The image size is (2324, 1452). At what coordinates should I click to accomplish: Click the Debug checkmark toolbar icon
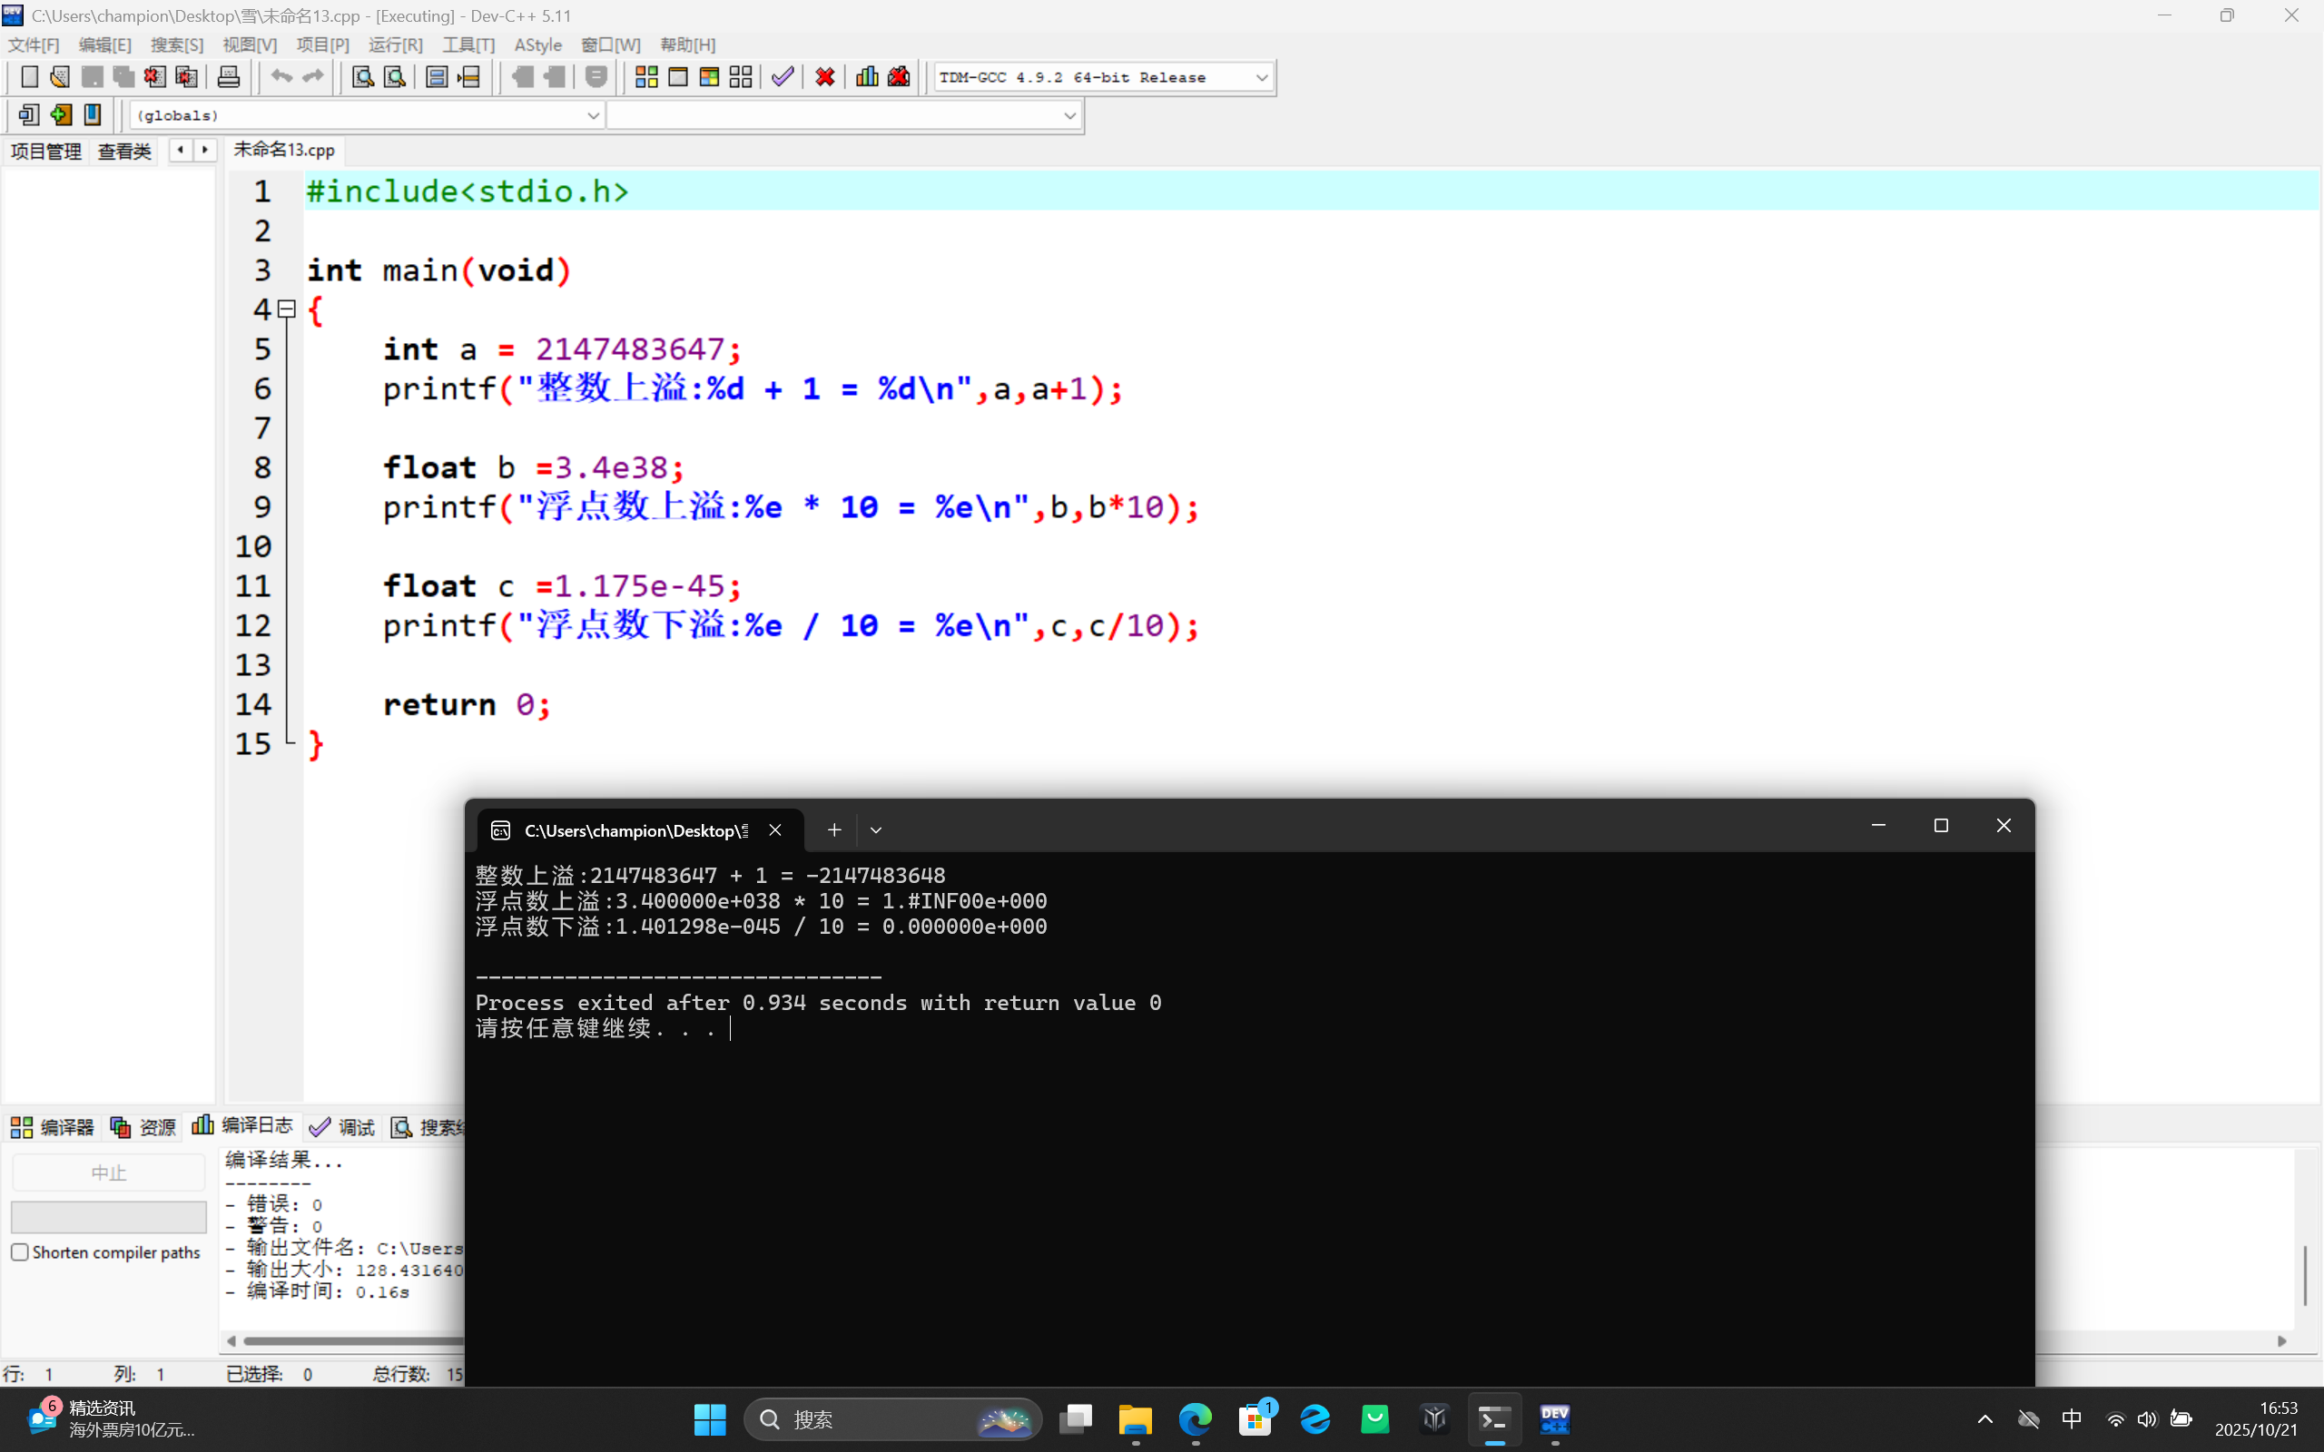click(x=783, y=77)
